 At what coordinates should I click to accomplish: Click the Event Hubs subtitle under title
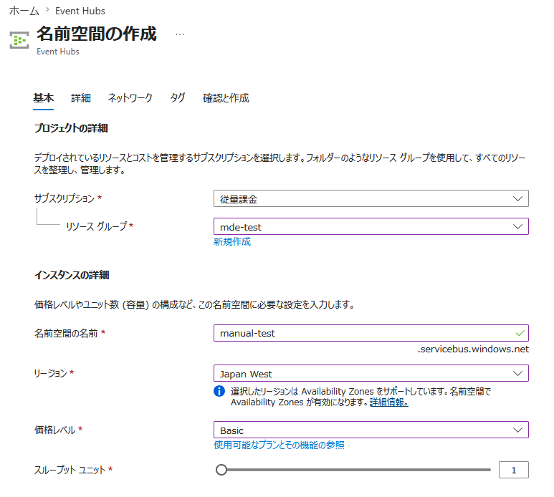coord(58,52)
